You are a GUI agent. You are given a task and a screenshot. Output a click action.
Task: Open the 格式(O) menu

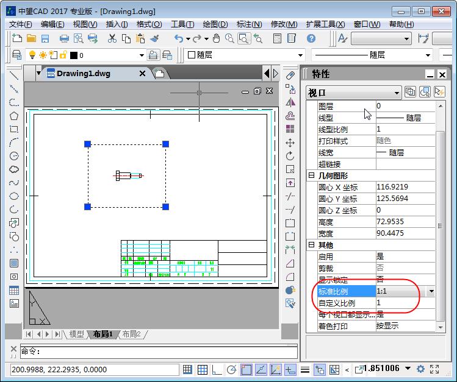[149, 24]
